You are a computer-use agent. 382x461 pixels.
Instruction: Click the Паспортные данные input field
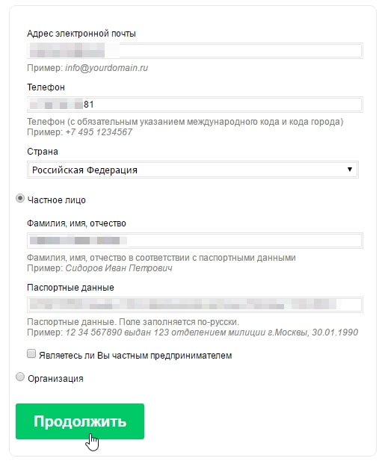(x=194, y=305)
